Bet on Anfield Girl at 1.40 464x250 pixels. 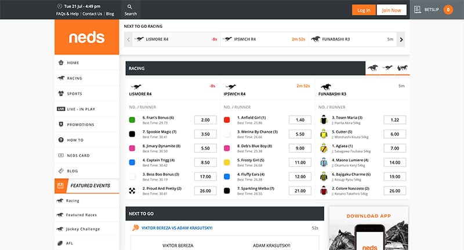[x=300, y=120]
